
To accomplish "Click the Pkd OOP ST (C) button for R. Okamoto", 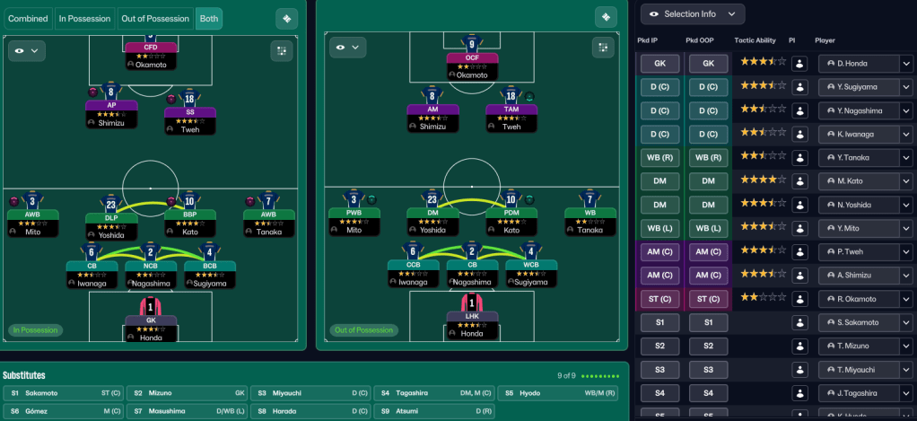I will click(708, 299).
